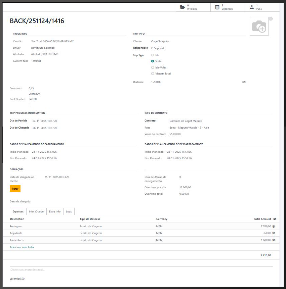Upload a photo via the camera placeholder
The height and width of the screenshot is (289, 286).
[x=259, y=26]
